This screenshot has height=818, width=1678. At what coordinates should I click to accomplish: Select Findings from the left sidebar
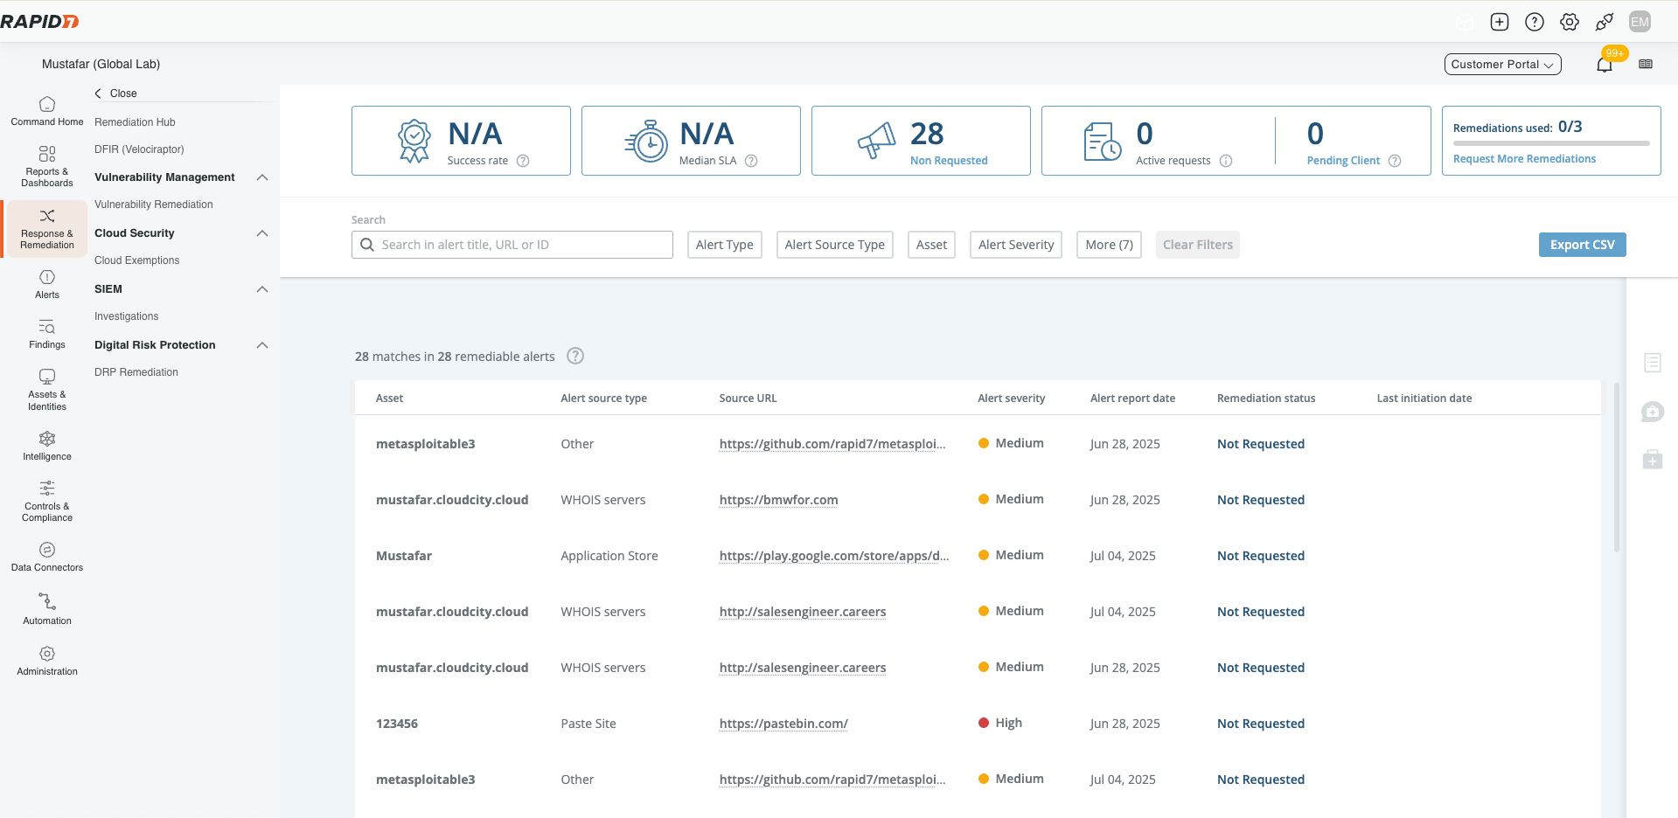[45, 334]
